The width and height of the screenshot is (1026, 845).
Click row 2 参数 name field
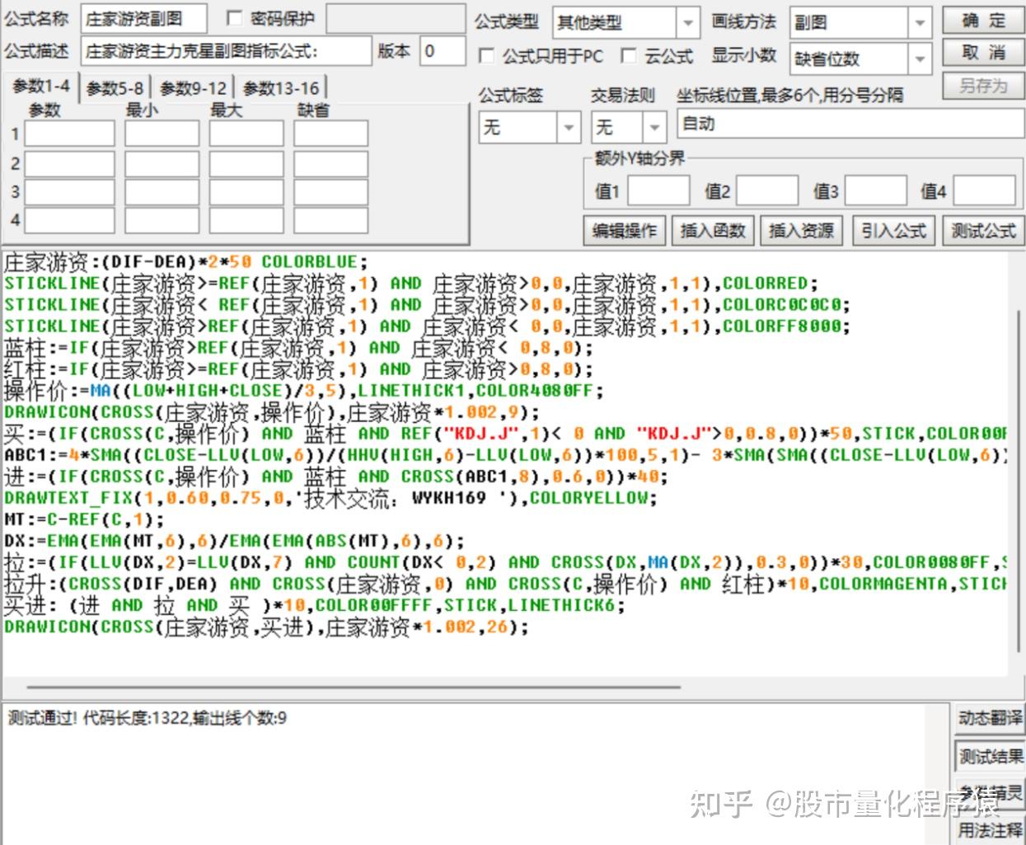tap(69, 163)
